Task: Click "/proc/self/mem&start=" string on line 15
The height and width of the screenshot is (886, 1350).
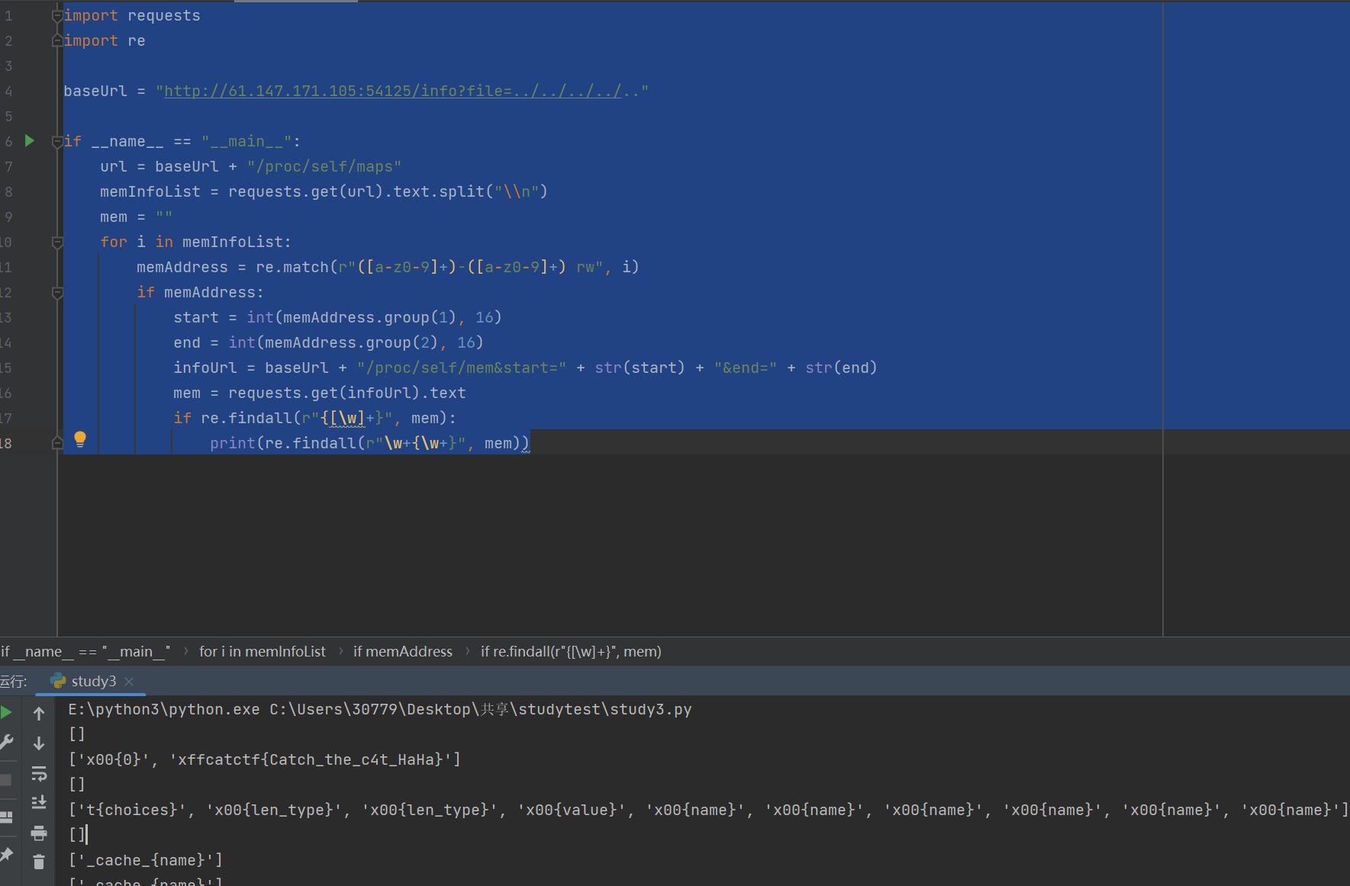Action: tap(461, 368)
